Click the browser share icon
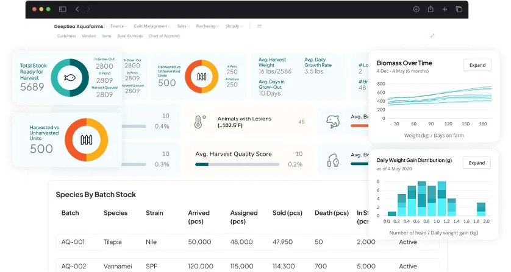 (x=431, y=9)
